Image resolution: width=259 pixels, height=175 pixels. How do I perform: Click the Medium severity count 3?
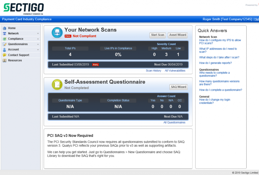[166, 55]
